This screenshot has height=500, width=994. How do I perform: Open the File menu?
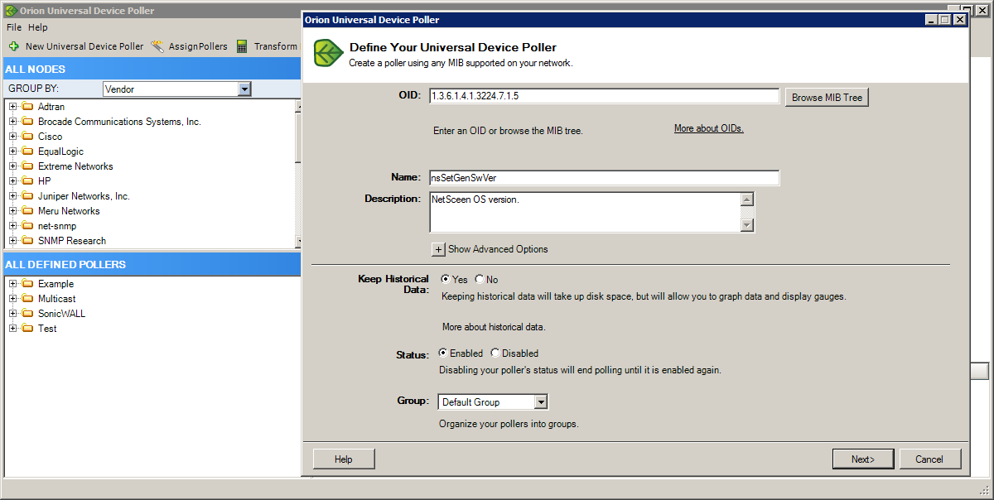pos(13,27)
